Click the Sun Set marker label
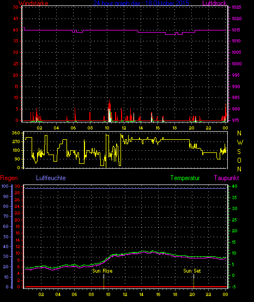Screen dimensions: 254x302 click(x=192, y=271)
